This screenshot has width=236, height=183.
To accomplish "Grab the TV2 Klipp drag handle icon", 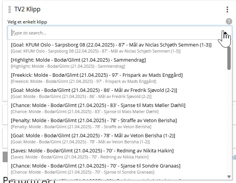I will 9,9.
